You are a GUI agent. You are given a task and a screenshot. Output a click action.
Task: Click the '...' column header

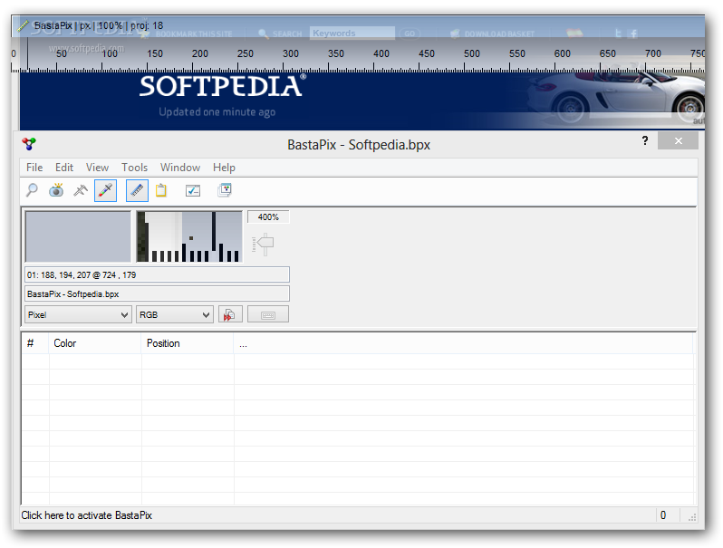pos(463,343)
